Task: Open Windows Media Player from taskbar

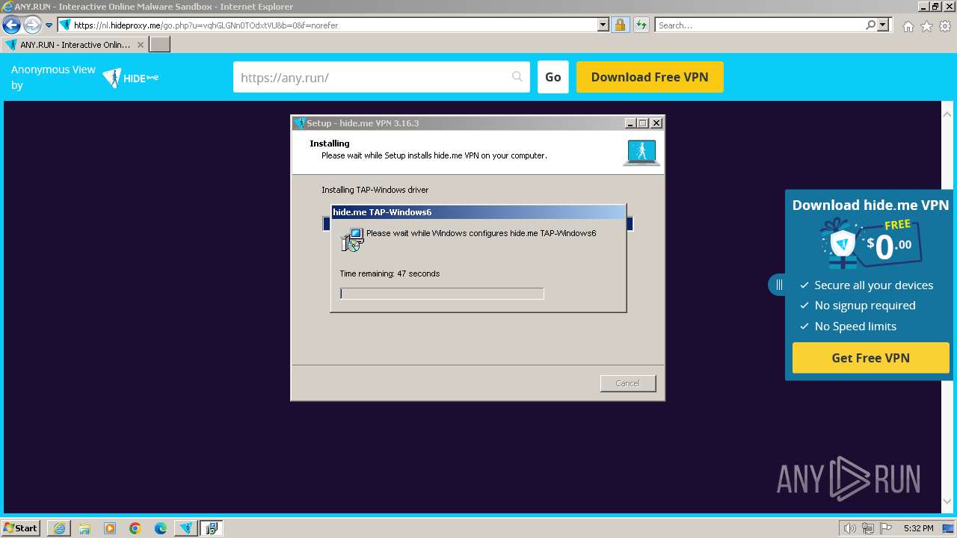Action: [x=110, y=528]
